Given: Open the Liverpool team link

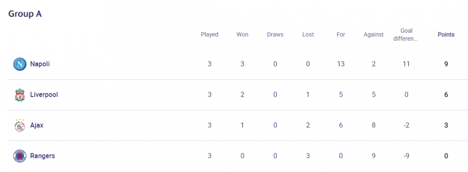Looking at the screenshot, I should (44, 95).
